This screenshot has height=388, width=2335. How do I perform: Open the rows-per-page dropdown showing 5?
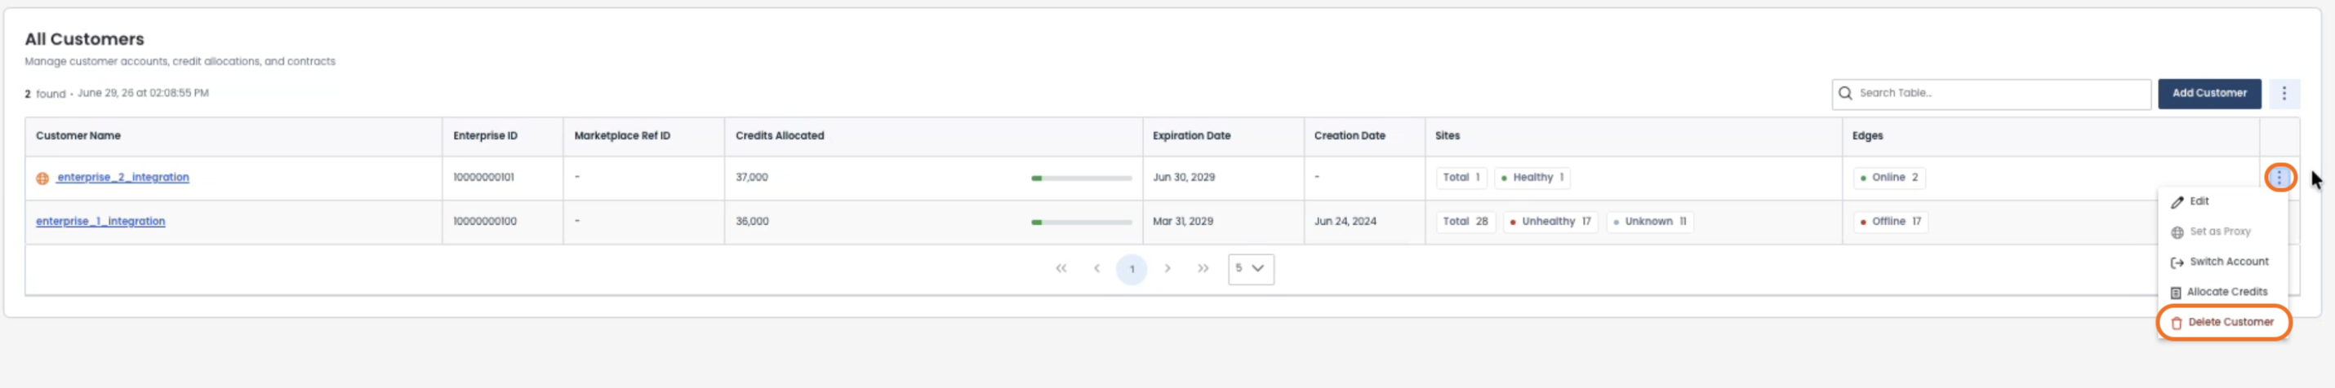tap(1250, 269)
